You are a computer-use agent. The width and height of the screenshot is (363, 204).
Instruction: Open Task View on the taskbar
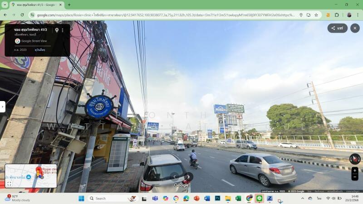144,199
